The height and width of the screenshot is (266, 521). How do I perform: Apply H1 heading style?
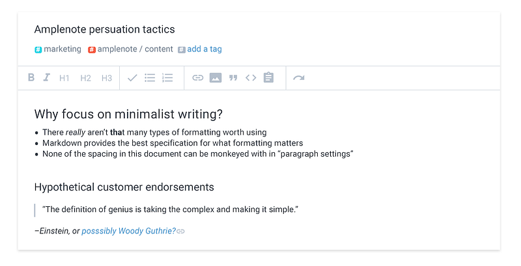[64, 78]
